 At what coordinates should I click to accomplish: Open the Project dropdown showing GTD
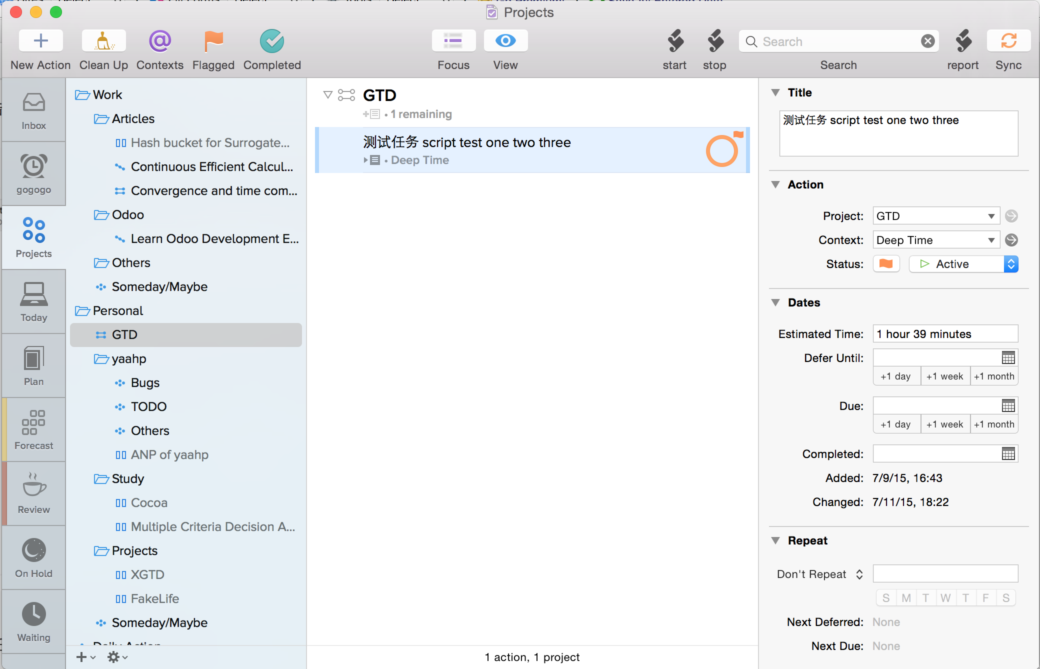click(936, 216)
